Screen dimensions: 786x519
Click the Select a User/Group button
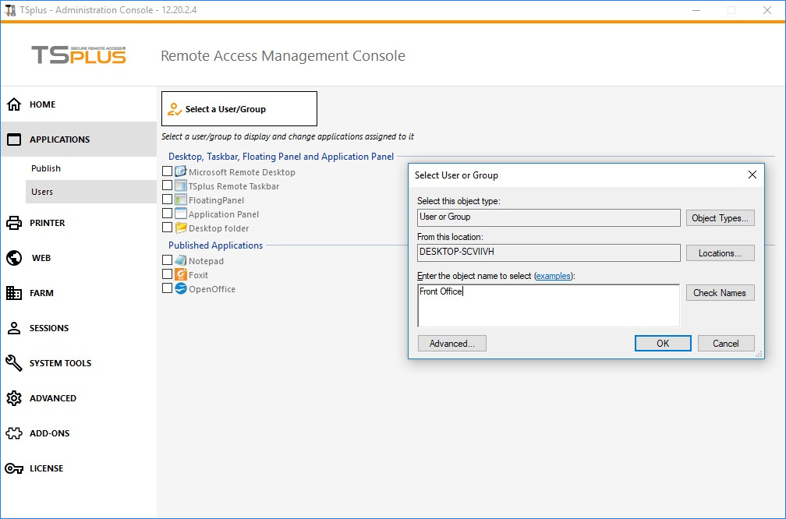click(239, 109)
